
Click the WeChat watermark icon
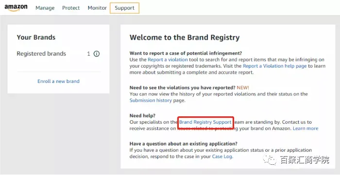click(270, 160)
